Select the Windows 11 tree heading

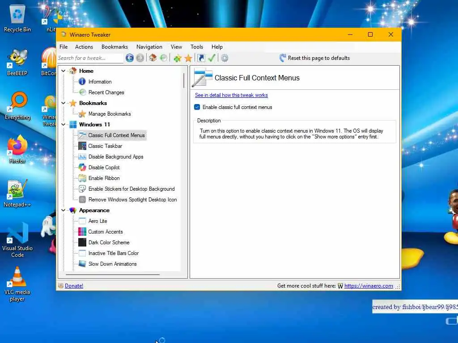94,125
